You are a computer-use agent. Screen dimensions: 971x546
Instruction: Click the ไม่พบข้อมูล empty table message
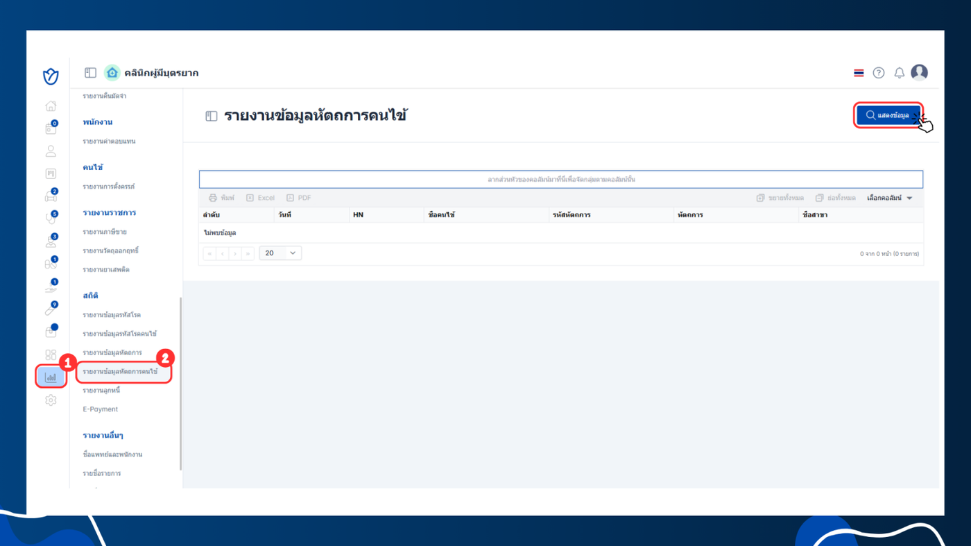click(220, 233)
